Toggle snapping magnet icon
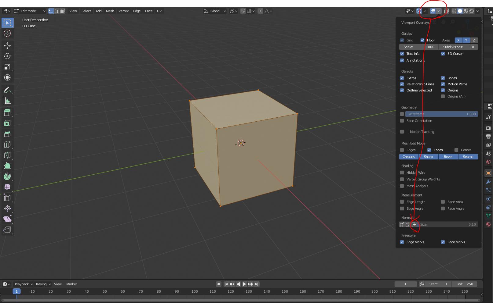The width and height of the screenshot is (493, 303). point(243,11)
